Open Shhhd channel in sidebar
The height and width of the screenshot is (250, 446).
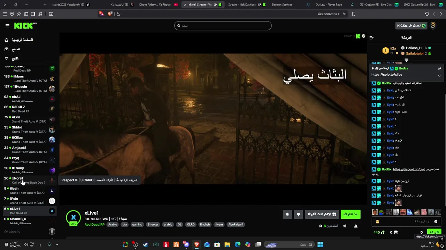pos(29,129)
